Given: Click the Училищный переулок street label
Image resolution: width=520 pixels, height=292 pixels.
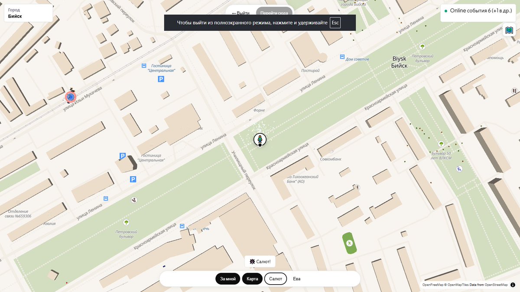Looking at the screenshot, I should (x=244, y=170).
